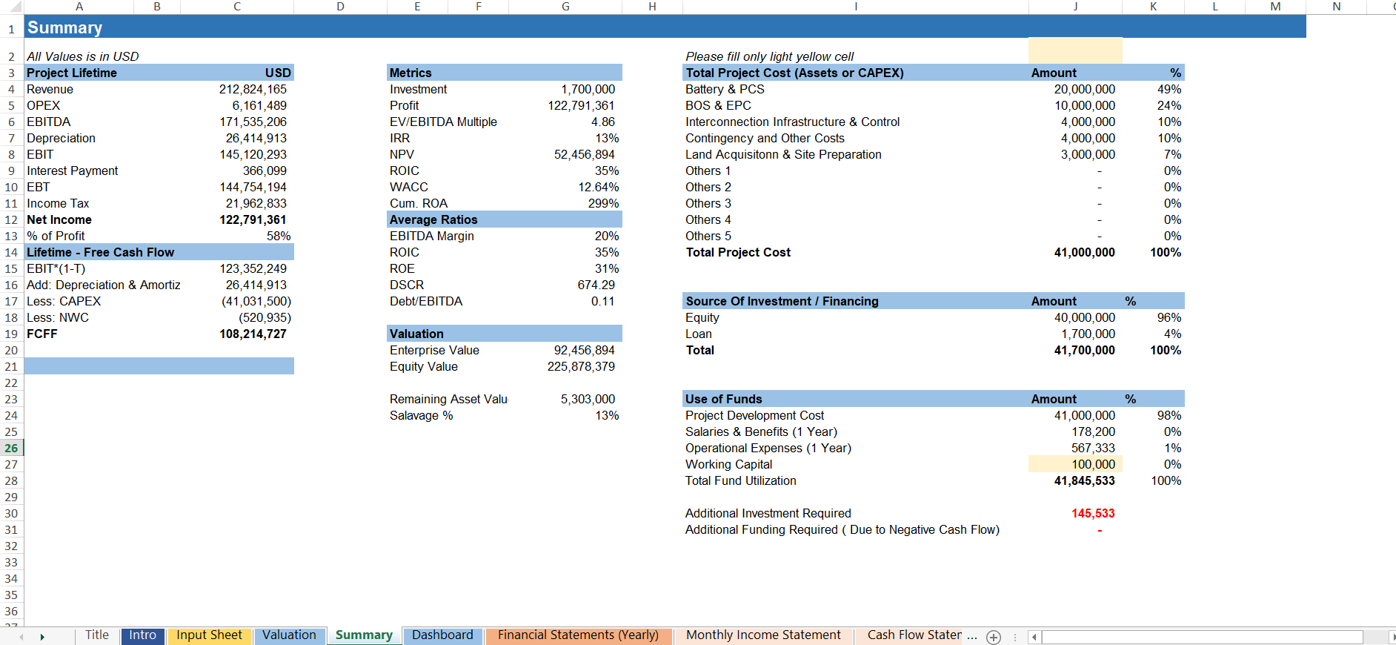Select the WACC value 12.64%

598,187
